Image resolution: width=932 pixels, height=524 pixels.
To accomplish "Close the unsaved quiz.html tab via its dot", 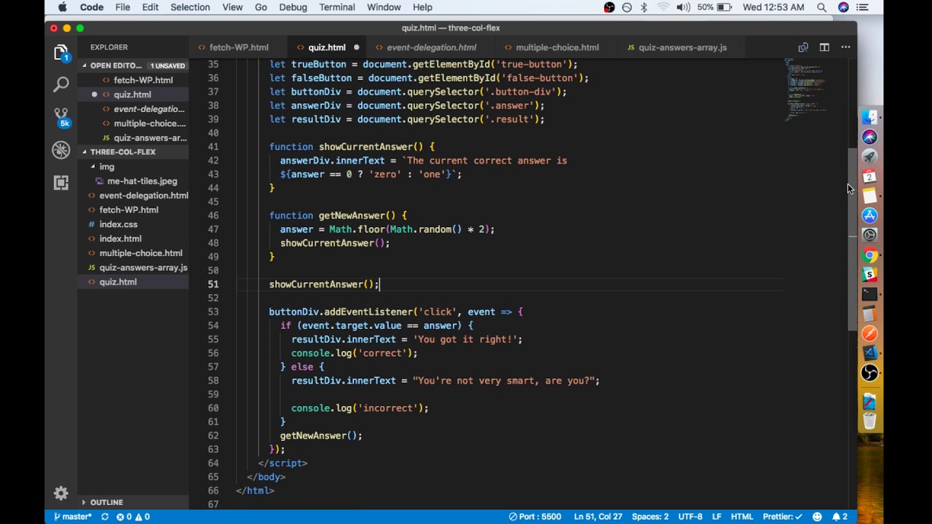I will point(356,47).
